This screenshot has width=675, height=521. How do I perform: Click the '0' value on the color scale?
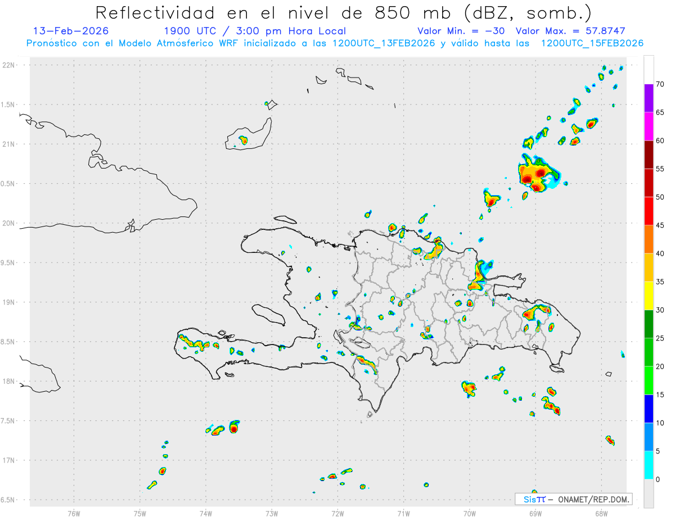pos(658,479)
